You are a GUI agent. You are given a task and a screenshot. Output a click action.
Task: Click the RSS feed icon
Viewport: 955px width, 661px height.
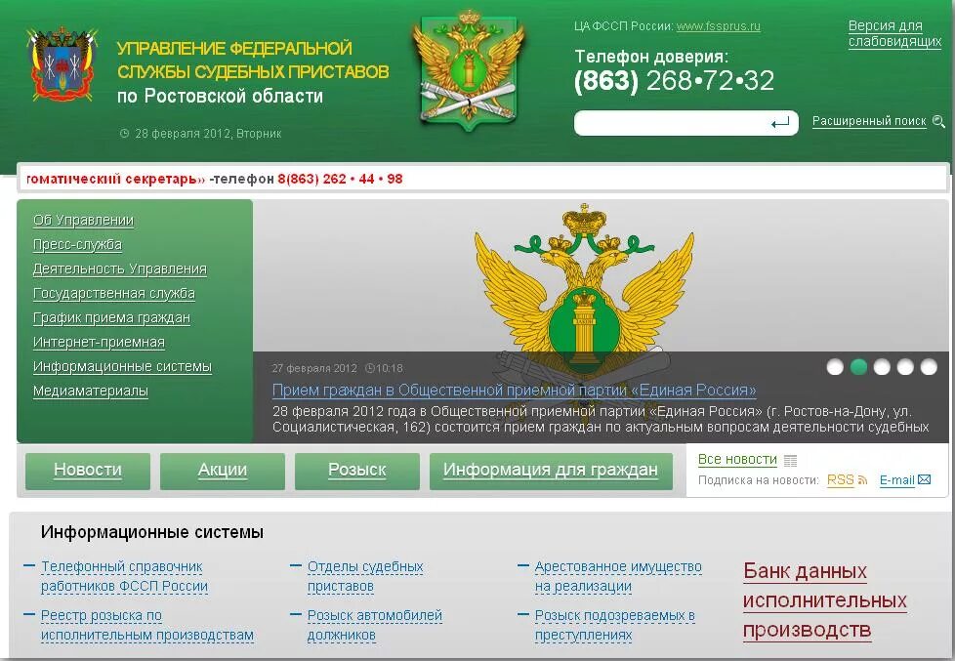tap(862, 480)
